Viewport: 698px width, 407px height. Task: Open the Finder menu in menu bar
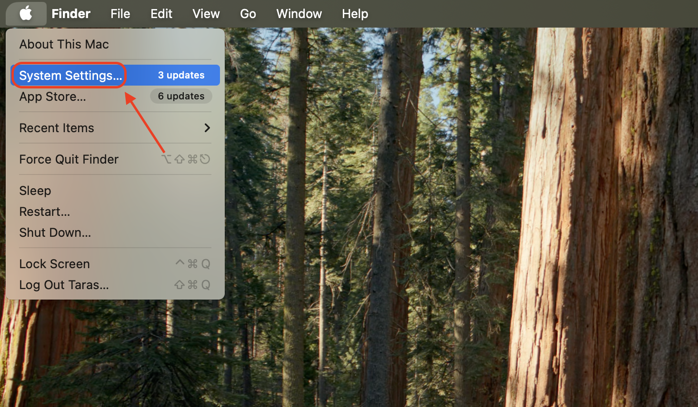point(71,14)
